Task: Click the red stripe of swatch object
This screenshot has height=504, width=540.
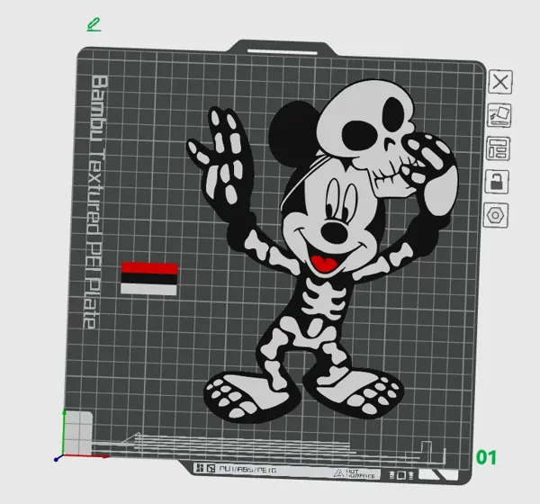Action: tap(149, 268)
